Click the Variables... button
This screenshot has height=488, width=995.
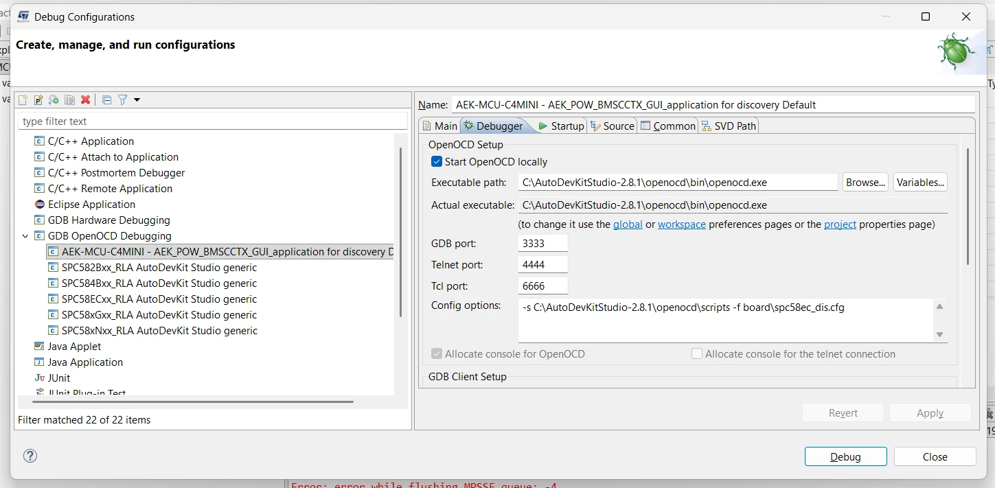(920, 183)
